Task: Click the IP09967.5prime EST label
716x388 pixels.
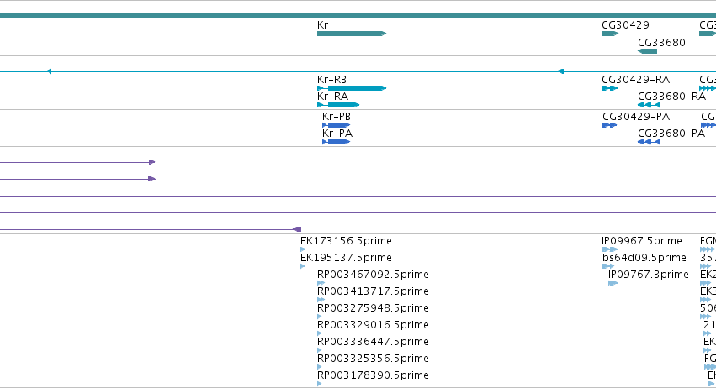Action: 642,241
